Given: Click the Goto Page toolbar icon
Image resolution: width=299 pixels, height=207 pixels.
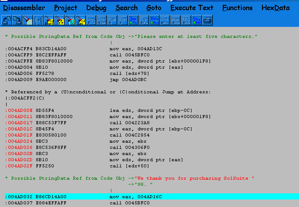Looking at the screenshot, I should [x=70, y=20].
